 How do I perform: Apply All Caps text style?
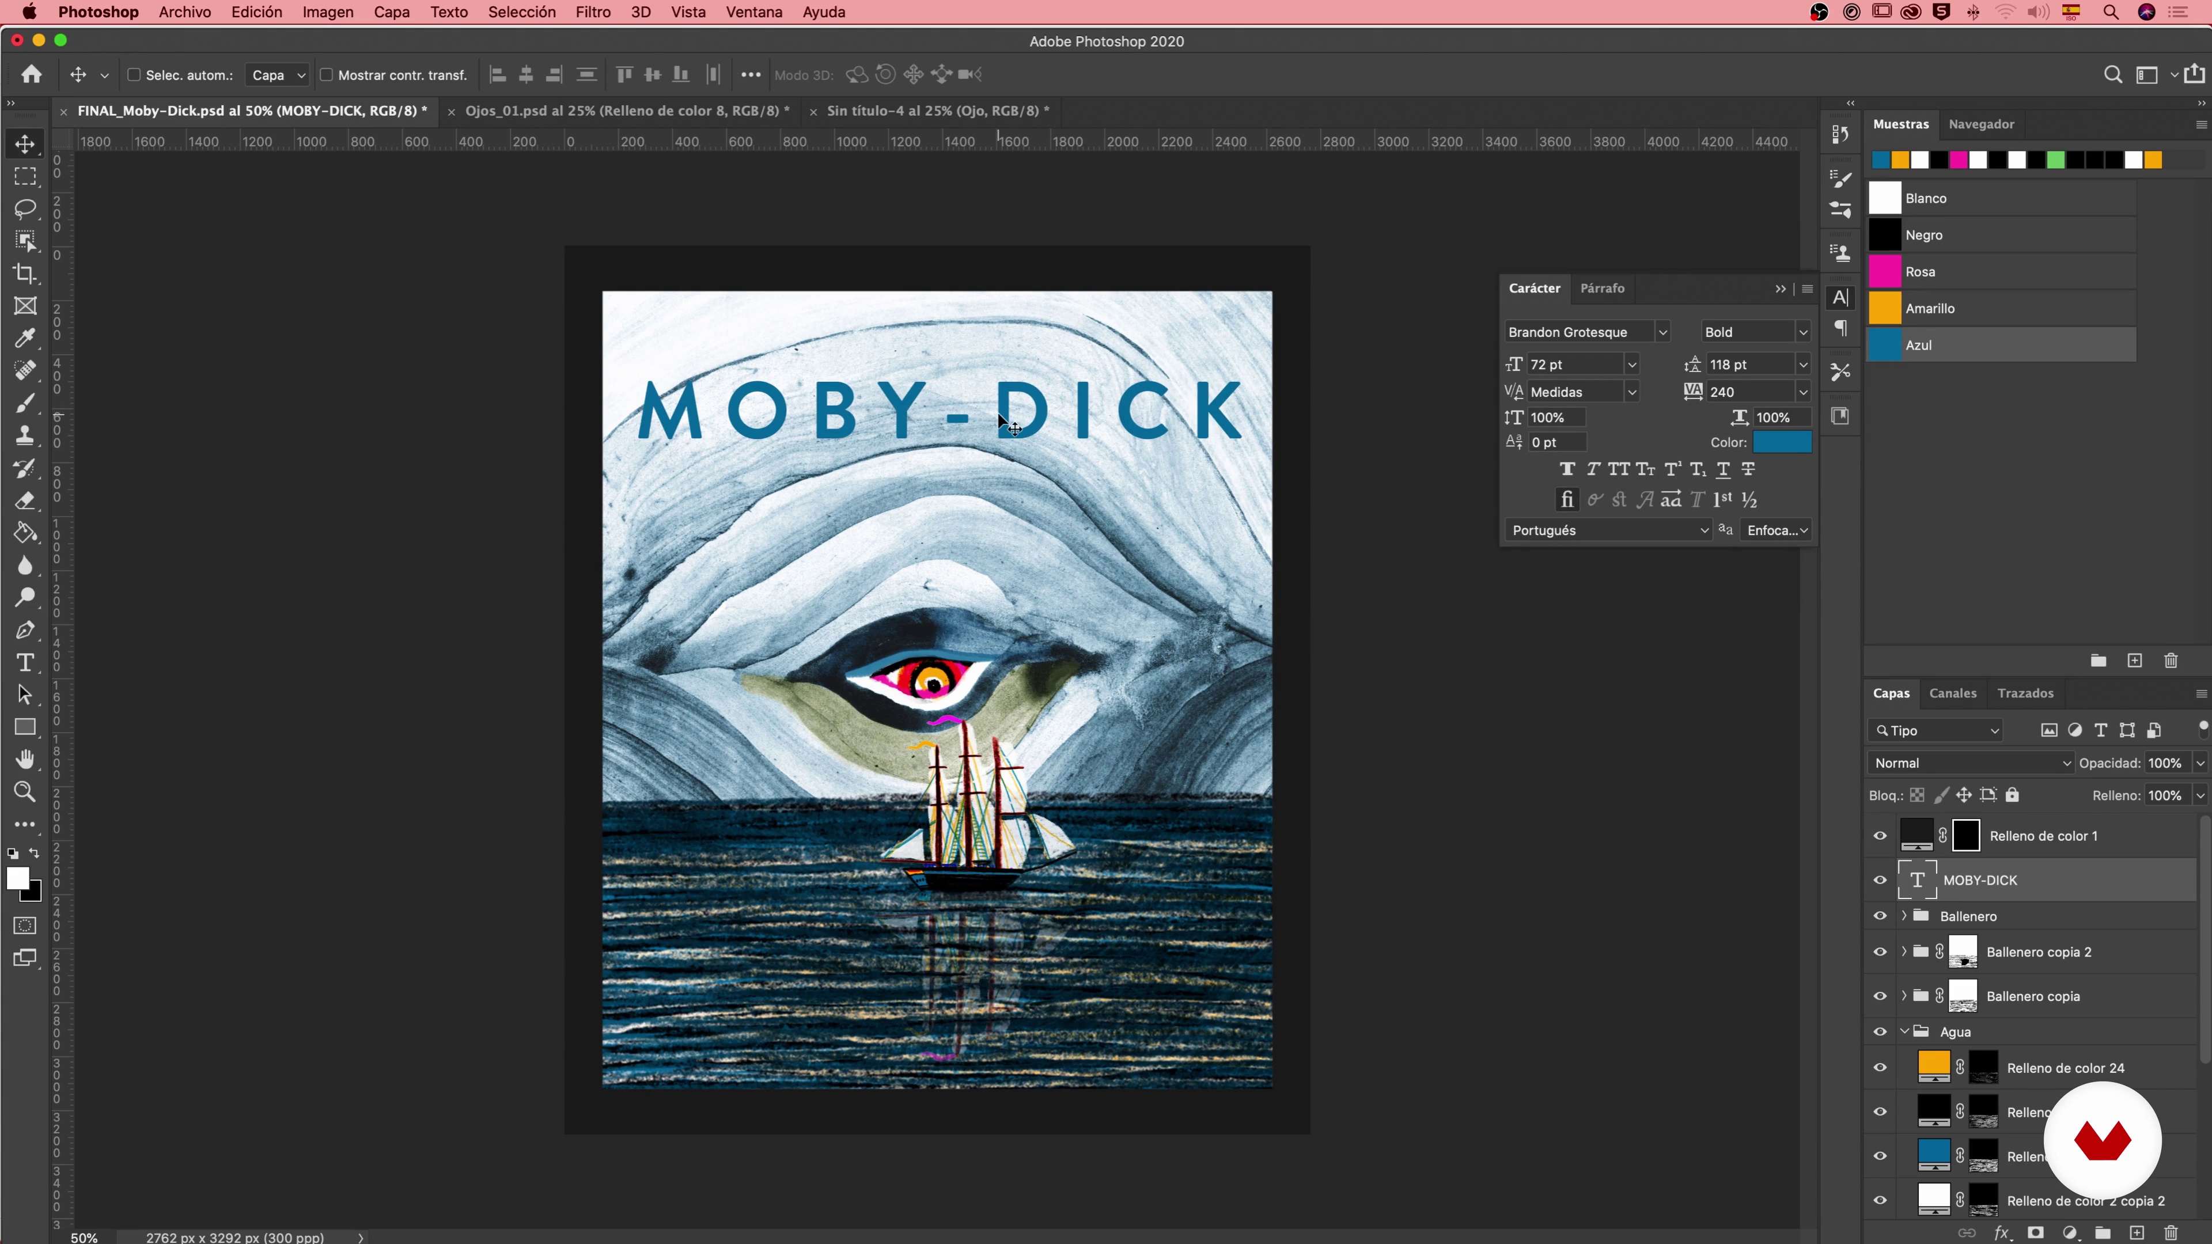pyautogui.click(x=1619, y=469)
